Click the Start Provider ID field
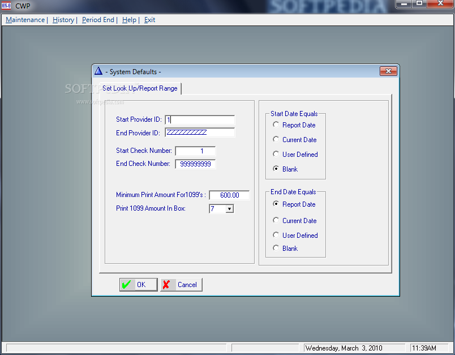455x355 pixels. coord(200,119)
